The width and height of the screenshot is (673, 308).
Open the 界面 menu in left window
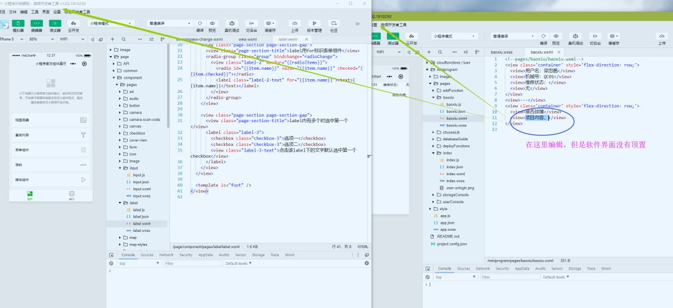click(46, 12)
